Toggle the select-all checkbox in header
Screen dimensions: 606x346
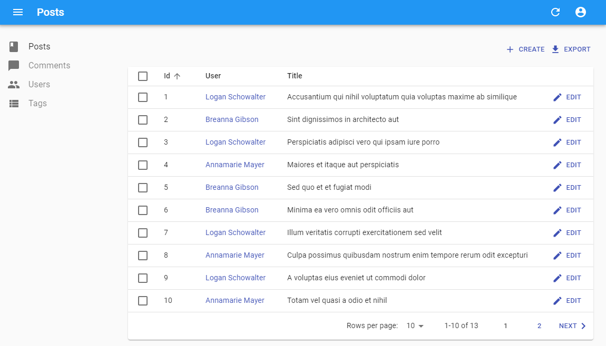[143, 76]
